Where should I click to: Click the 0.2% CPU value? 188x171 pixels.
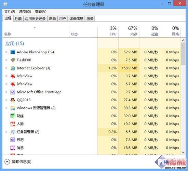112,132
